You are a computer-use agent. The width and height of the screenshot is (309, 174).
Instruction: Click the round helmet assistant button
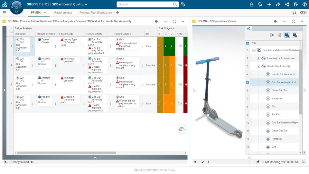pos(182,129)
